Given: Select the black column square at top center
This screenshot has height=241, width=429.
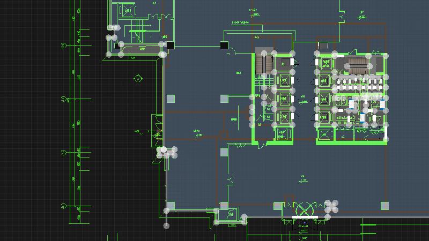Looking at the screenshot, I should click(224, 46).
